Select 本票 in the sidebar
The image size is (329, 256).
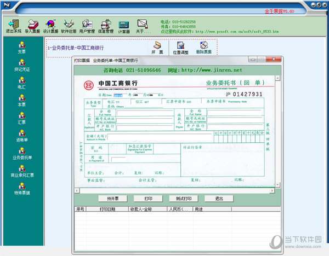pyautogui.click(x=22, y=101)
